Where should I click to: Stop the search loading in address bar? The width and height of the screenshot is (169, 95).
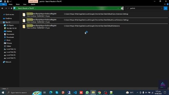click(x=122, y=8)
